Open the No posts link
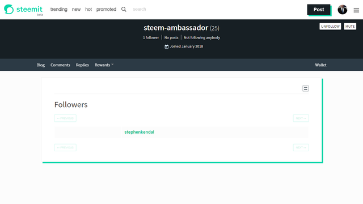The width and height of the screenshot is (363, 204). click(x=171, y=37)
